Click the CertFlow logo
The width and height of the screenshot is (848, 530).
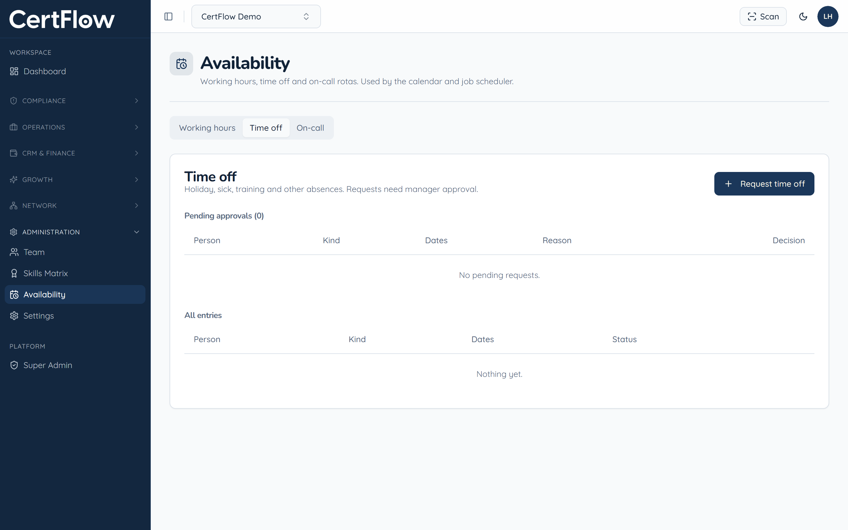(62, 19)
